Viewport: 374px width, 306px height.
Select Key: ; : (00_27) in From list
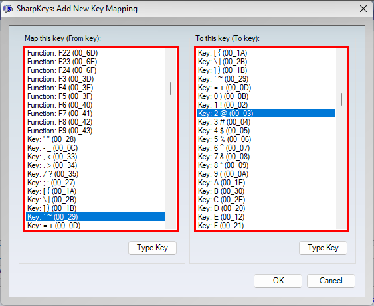(95, 183)
